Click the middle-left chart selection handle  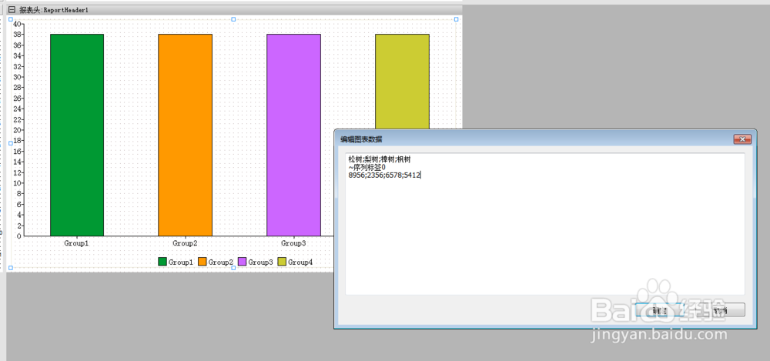click(11, 143)
